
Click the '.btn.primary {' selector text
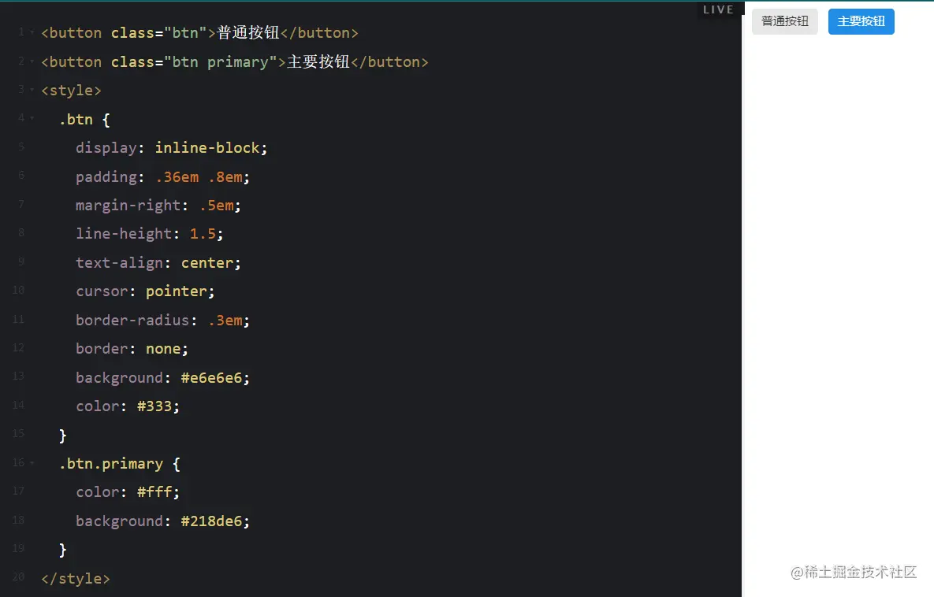119,464
